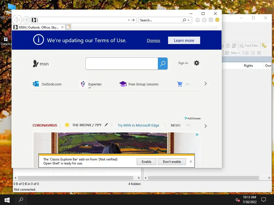The image size is (274, 205).
Task: Open the CORONAVIRUS news section
Action: (x=45, y=125)
